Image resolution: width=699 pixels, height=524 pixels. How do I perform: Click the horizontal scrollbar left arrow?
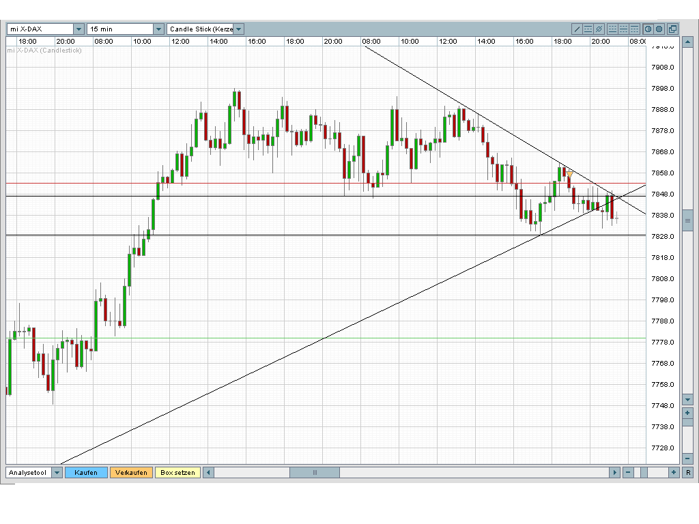208,472
